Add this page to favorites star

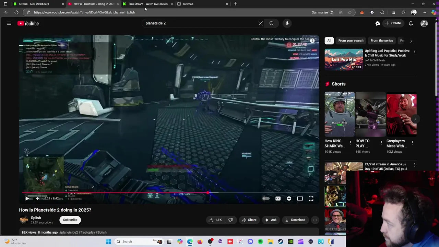tap(349, 12)
